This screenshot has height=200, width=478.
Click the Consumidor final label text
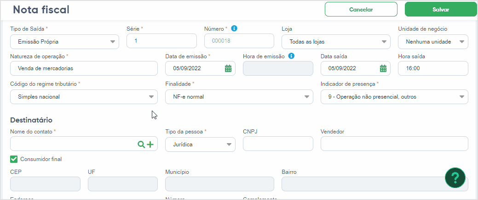(41, 159)
